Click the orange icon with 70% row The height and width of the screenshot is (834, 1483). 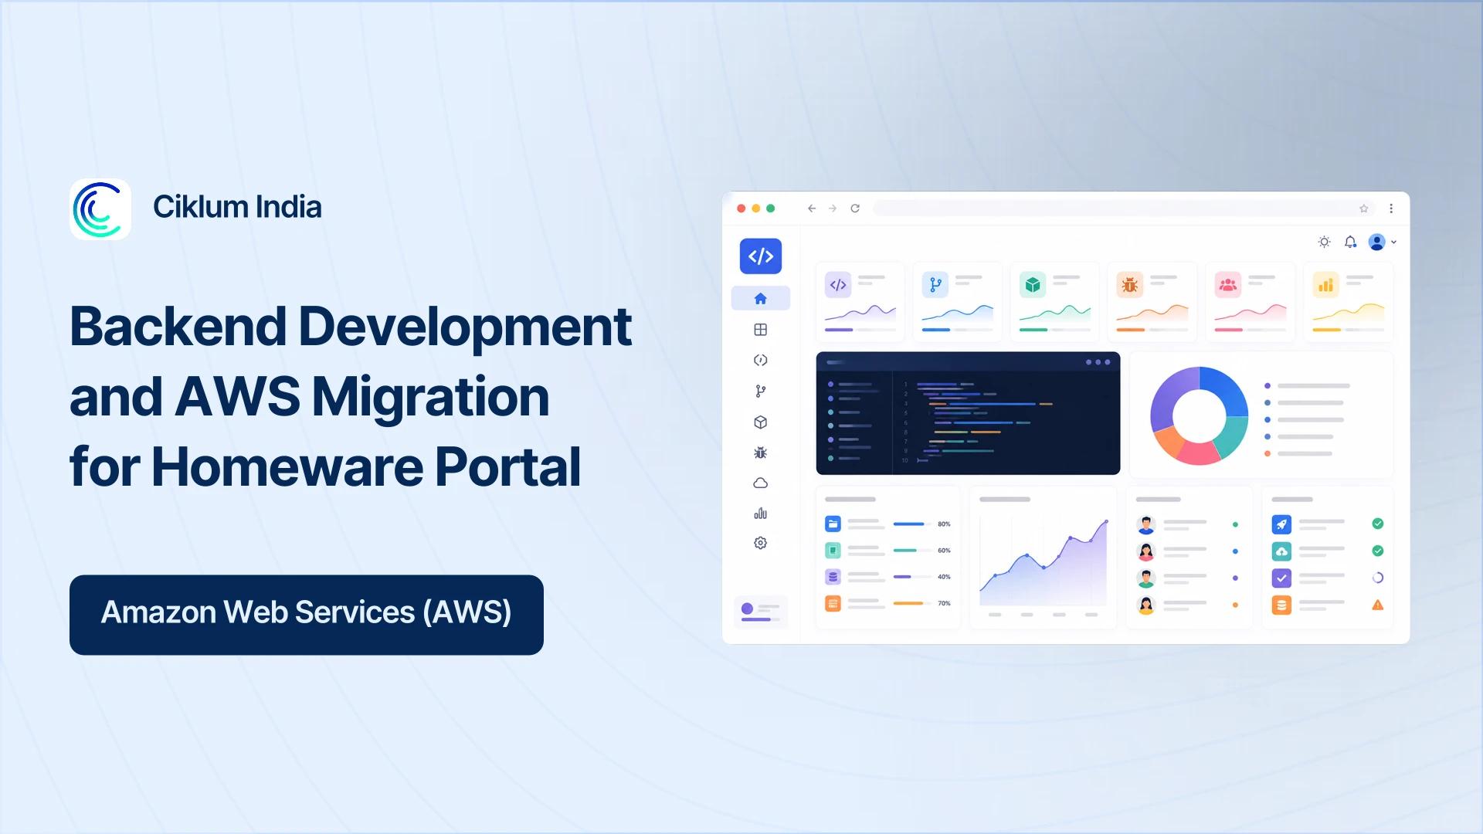click(833, 603)
